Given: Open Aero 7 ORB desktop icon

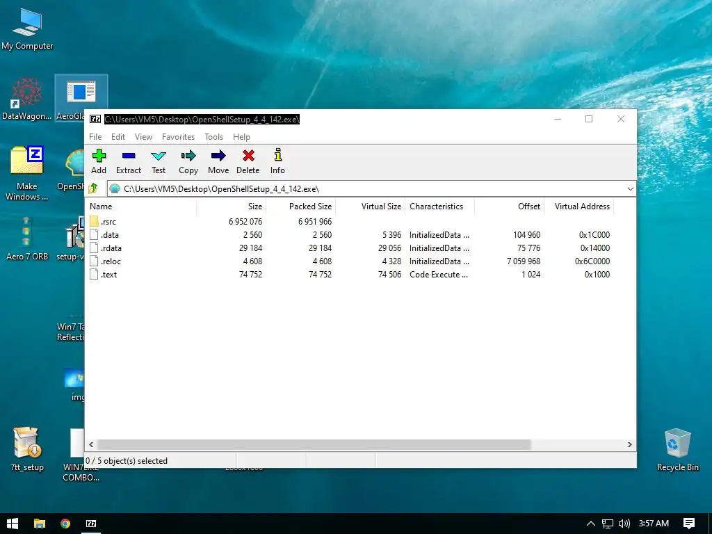Looking at the screenshot, I should tap(26, 232).
